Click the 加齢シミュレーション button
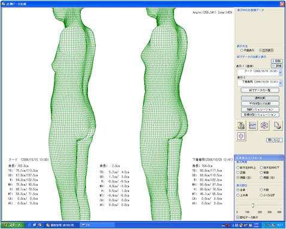 [x=260, y=109]
